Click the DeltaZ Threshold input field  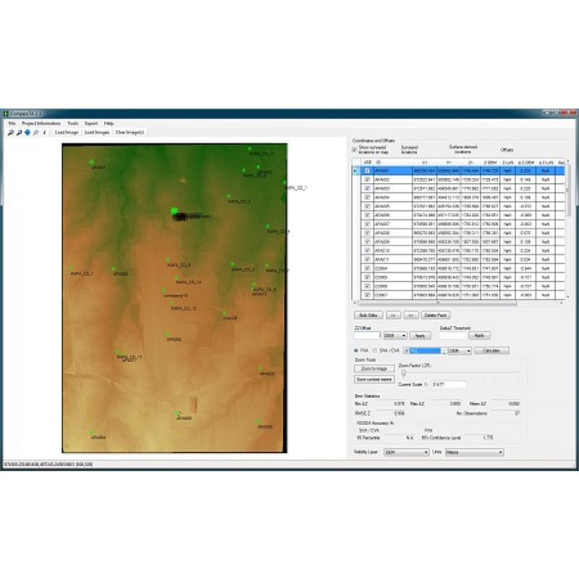click(453, 336)
